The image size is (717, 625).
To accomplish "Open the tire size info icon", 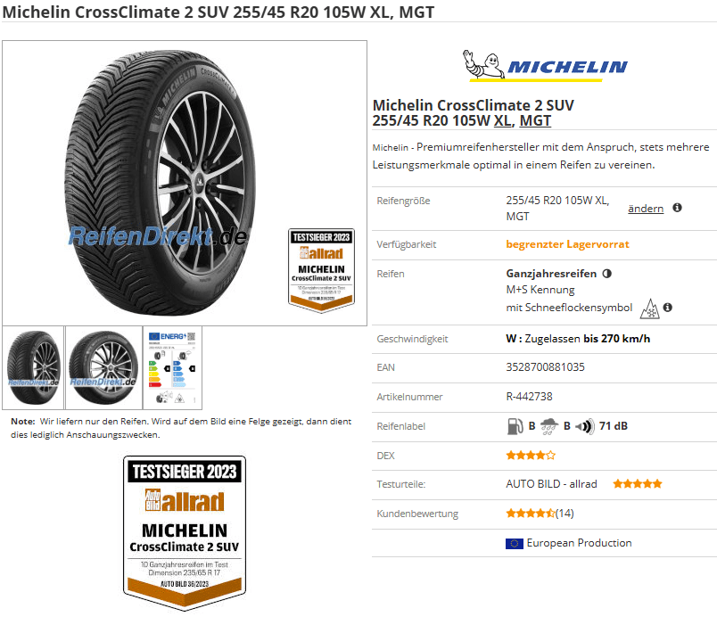I will pos(677,208).
